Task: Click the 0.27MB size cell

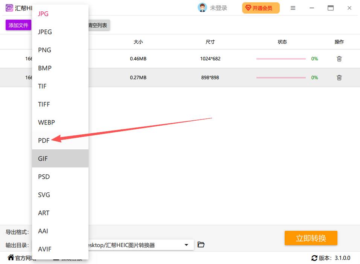Action: click(x=138, y=77)
